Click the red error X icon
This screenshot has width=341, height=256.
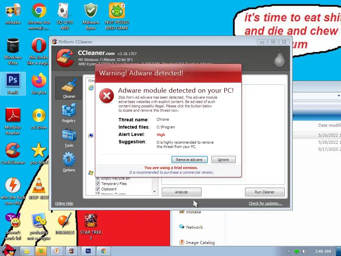[107, 96]
